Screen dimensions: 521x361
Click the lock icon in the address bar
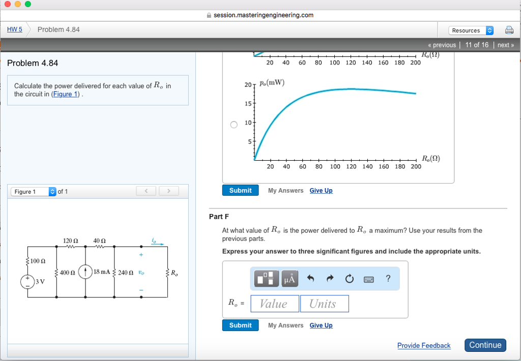(x=209, y=15)
